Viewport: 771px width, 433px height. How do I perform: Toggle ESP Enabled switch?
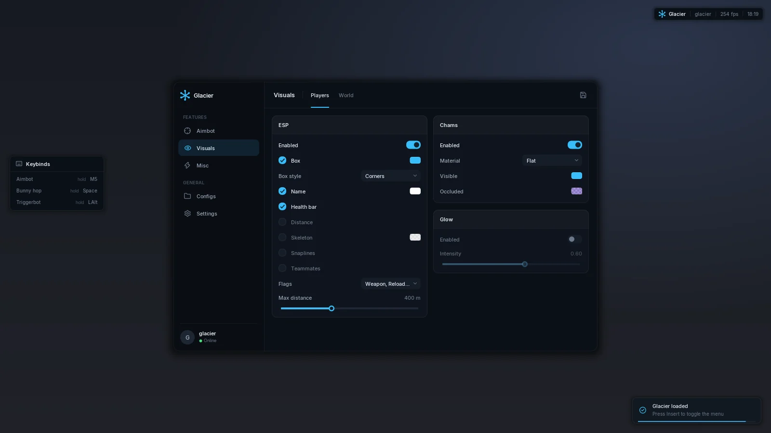(413, 145)
